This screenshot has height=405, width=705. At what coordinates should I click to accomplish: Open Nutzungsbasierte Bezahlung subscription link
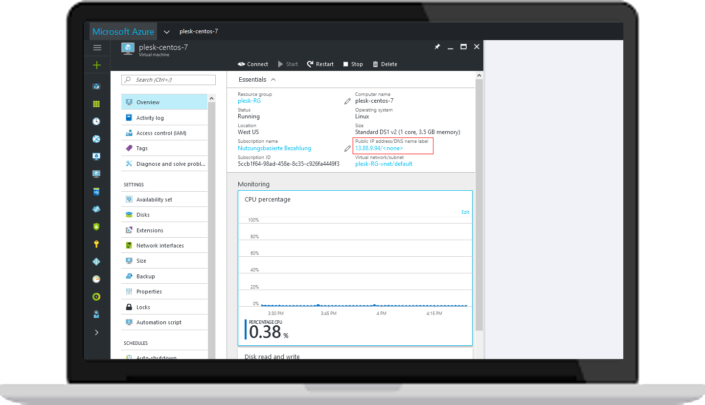tap(274, 148)
